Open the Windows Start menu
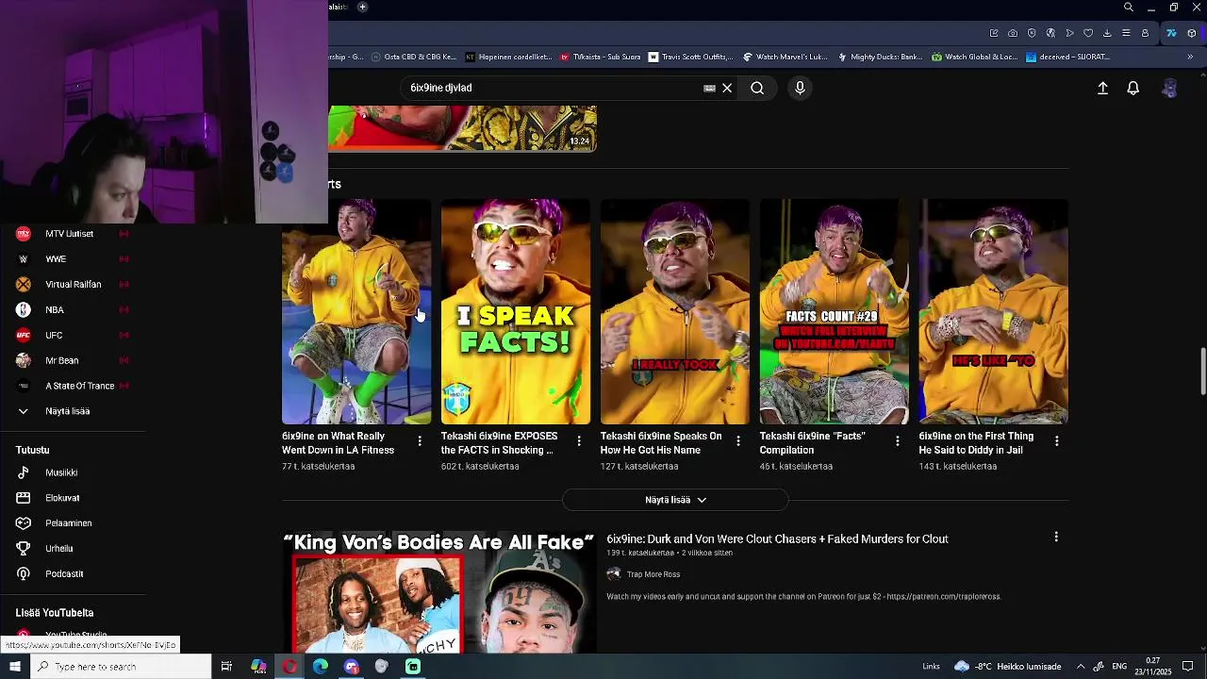 coord(14,667)
